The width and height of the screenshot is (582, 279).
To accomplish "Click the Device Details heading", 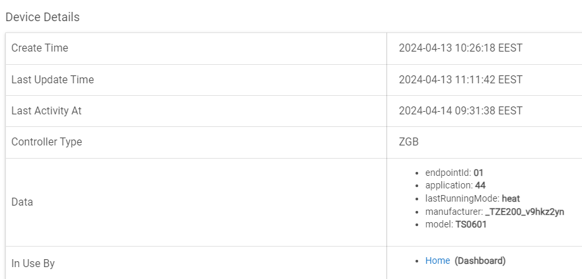I will pyautogui.click(x=42, y=17).
